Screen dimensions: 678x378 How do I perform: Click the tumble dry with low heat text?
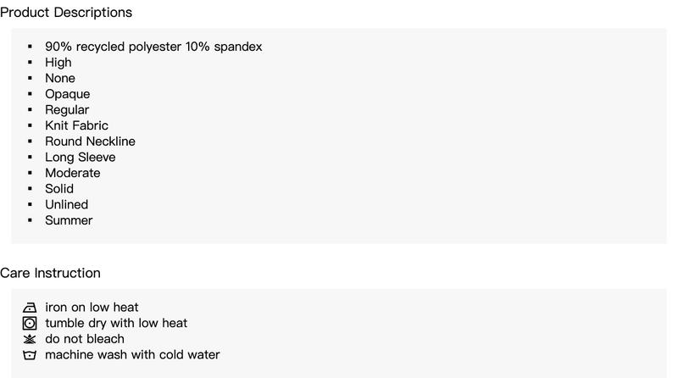pyautogui.click(x=116, y=323)
